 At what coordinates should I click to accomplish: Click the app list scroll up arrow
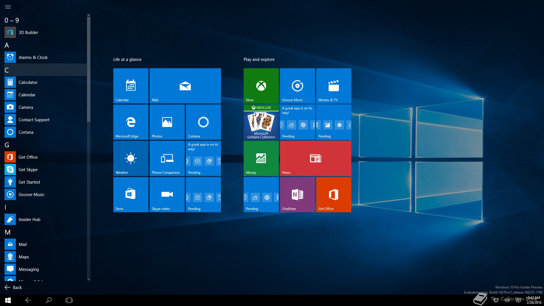(x=89, y=15)
